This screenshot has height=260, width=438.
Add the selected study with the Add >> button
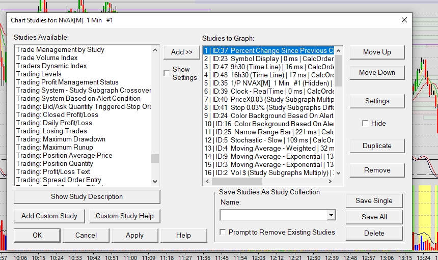[182, 52]
